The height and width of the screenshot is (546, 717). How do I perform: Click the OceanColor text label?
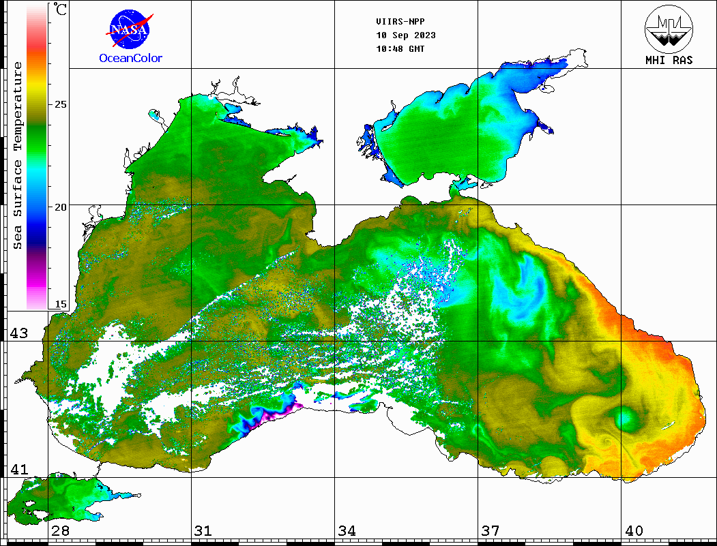point(131,58)
